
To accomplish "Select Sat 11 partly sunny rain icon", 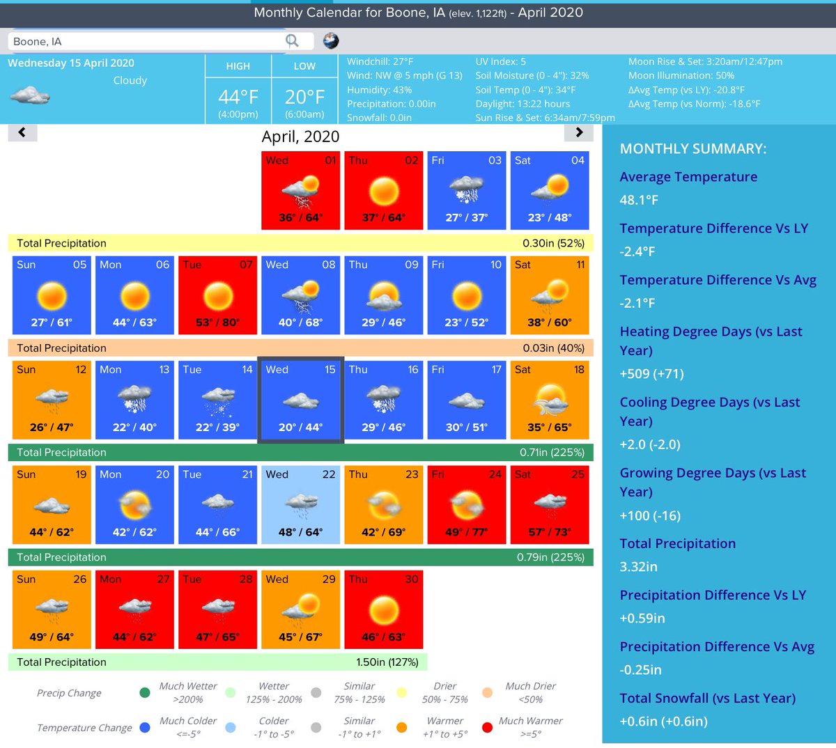I will (550, 295).
